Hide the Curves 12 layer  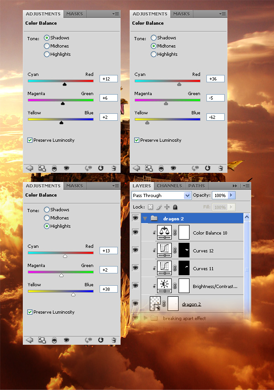pyautogui.click(x=135, y=250)
